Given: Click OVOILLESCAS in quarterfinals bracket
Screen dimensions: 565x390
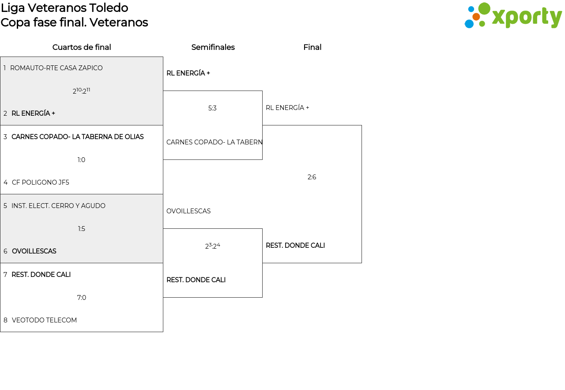Looking at the screenshot, I should pyautogui.click(x=34, y=251).
